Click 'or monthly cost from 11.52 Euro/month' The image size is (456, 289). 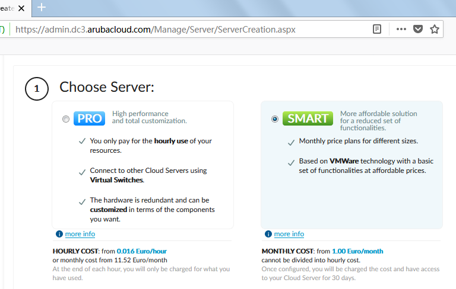110,260
